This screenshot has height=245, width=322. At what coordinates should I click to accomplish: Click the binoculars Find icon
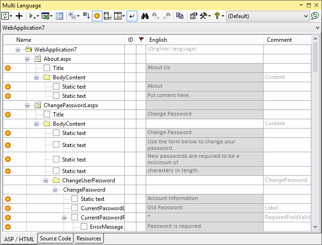(x=144, y=16)
